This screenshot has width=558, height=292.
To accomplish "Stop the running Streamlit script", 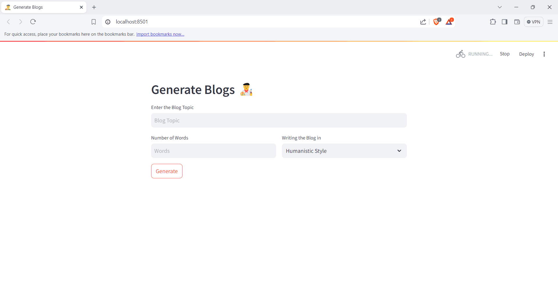I will tap(505, 54).
